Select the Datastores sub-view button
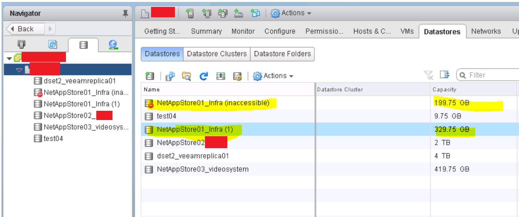The width and height of the screenshot is (519, 217). click(x=162, y=54)
